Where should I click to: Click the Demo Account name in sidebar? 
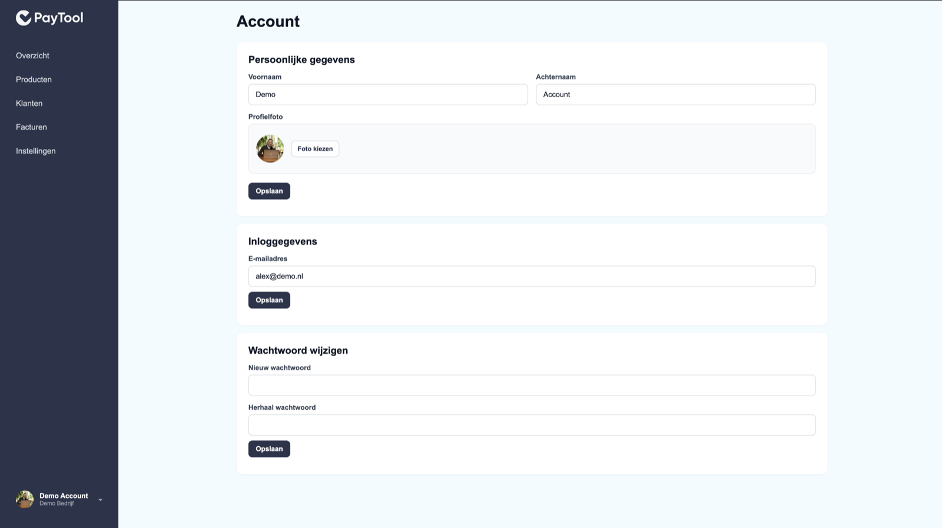[x=64, y=496]
